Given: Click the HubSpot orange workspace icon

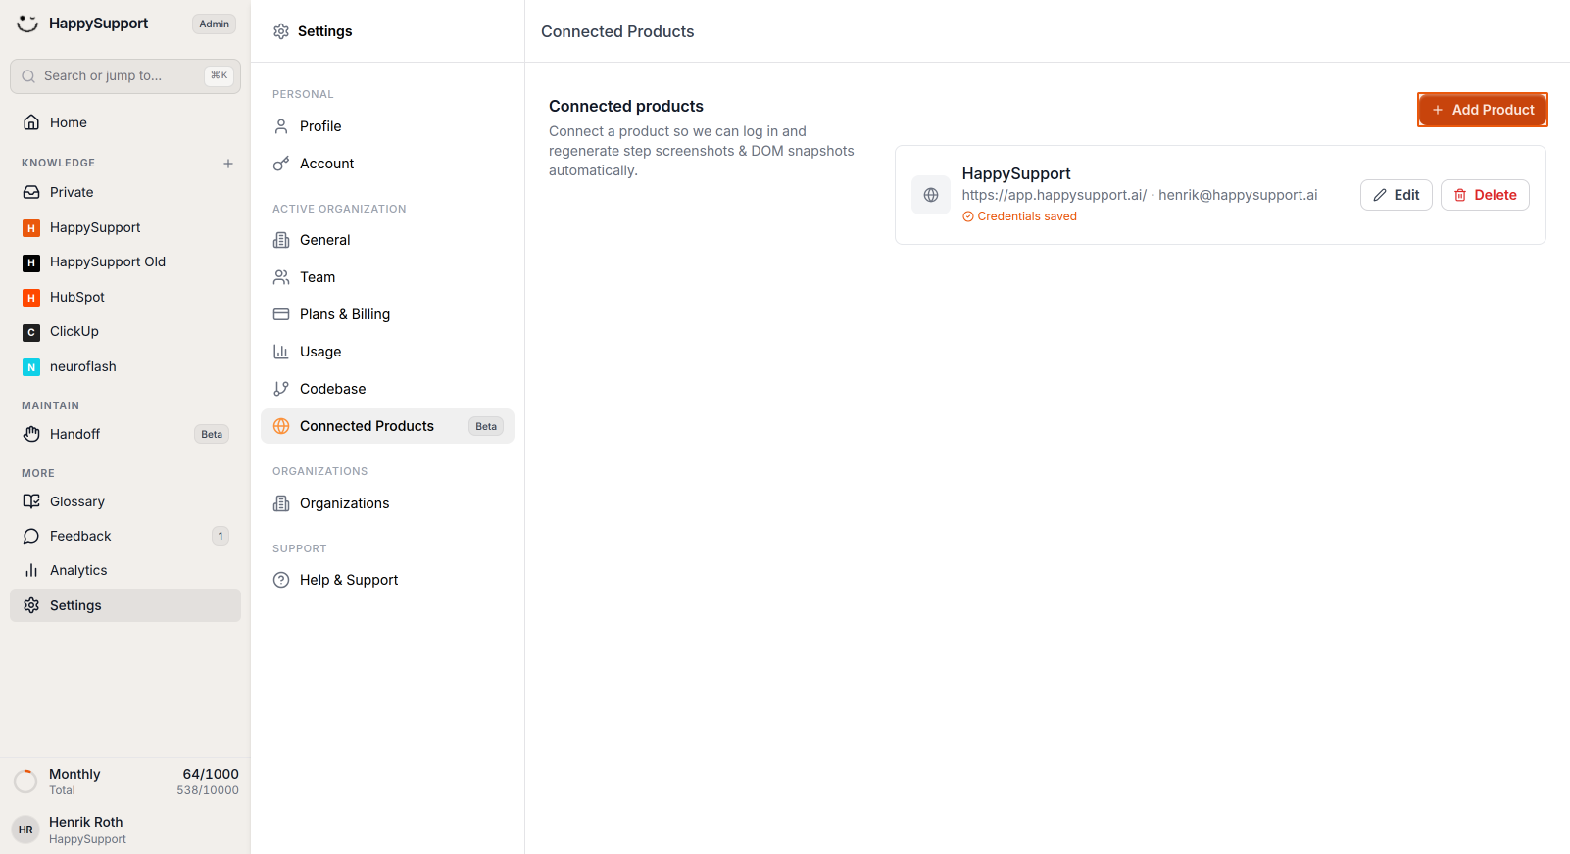Looking at the screenshot, I should click(x=31, y=298).
